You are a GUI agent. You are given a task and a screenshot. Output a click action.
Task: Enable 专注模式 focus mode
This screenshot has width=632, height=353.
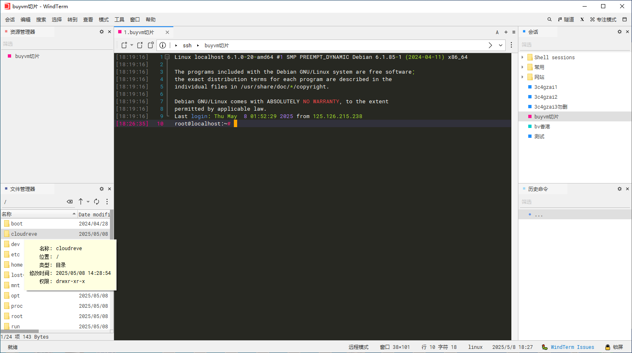(x=603, y=19)
